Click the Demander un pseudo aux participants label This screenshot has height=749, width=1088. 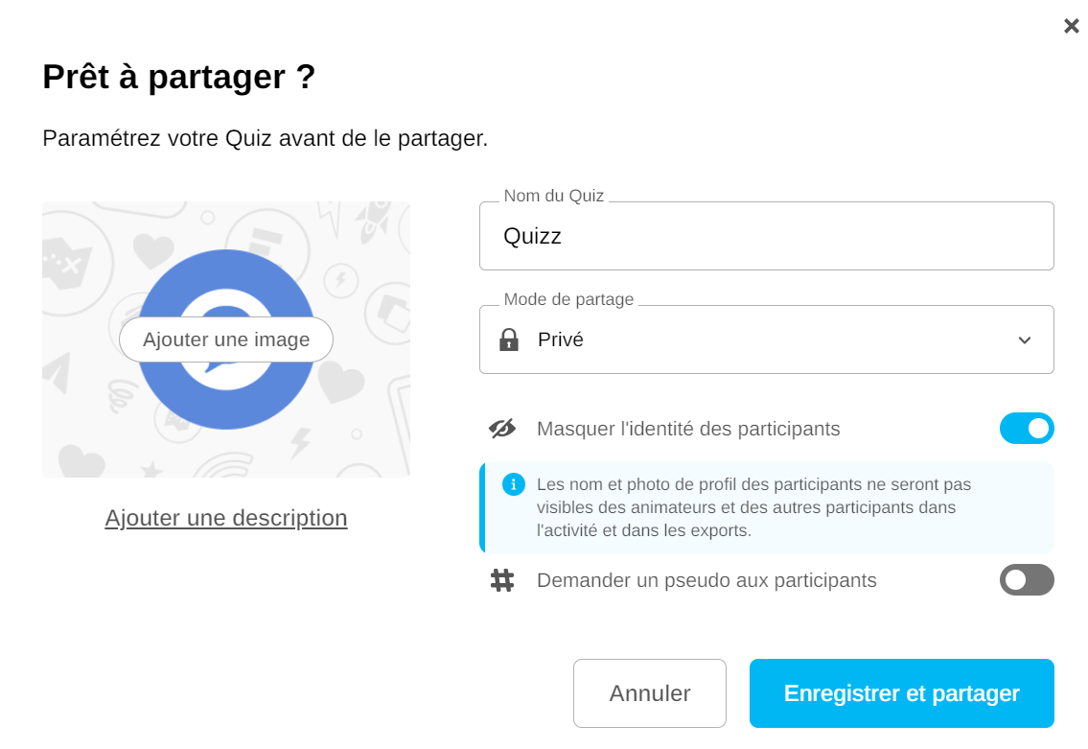tap(706, 580)
